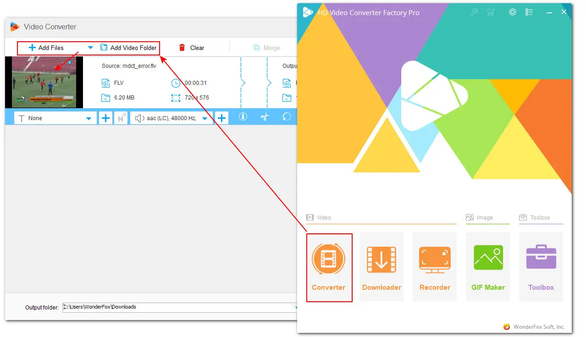Image resolution: width=586 pixels, height=337 pixels.
Task: Show media file info icon
Action: tap(243, 117)
